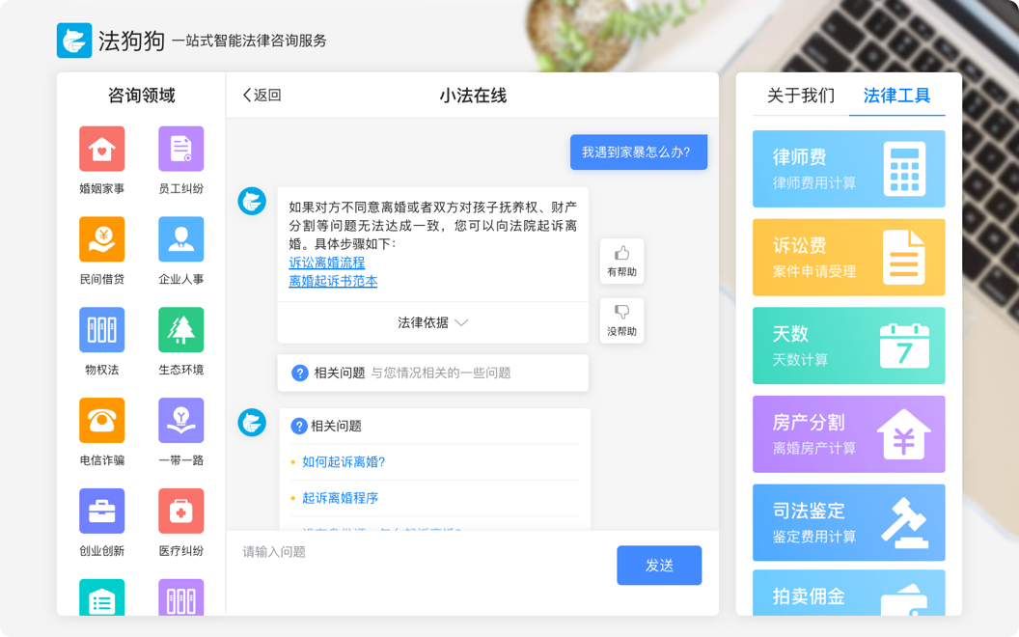Mark the answer as 没帮助 (thumbs down)
Screen dimensions: 1019x637
point(621,320)
